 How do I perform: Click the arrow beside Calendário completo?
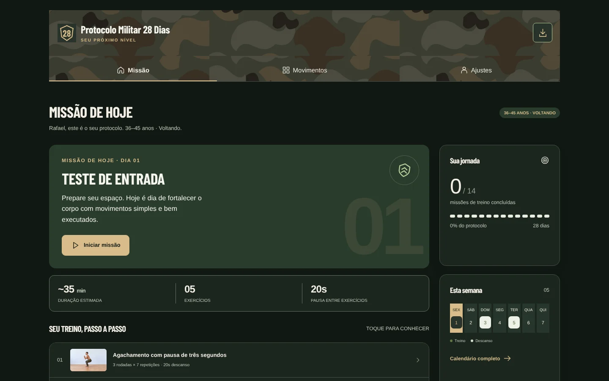507,359
